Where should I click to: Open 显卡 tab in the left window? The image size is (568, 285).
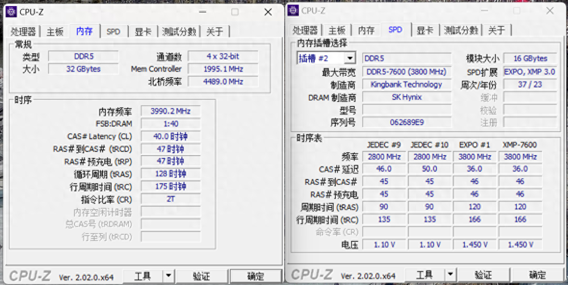pos(143,32)
